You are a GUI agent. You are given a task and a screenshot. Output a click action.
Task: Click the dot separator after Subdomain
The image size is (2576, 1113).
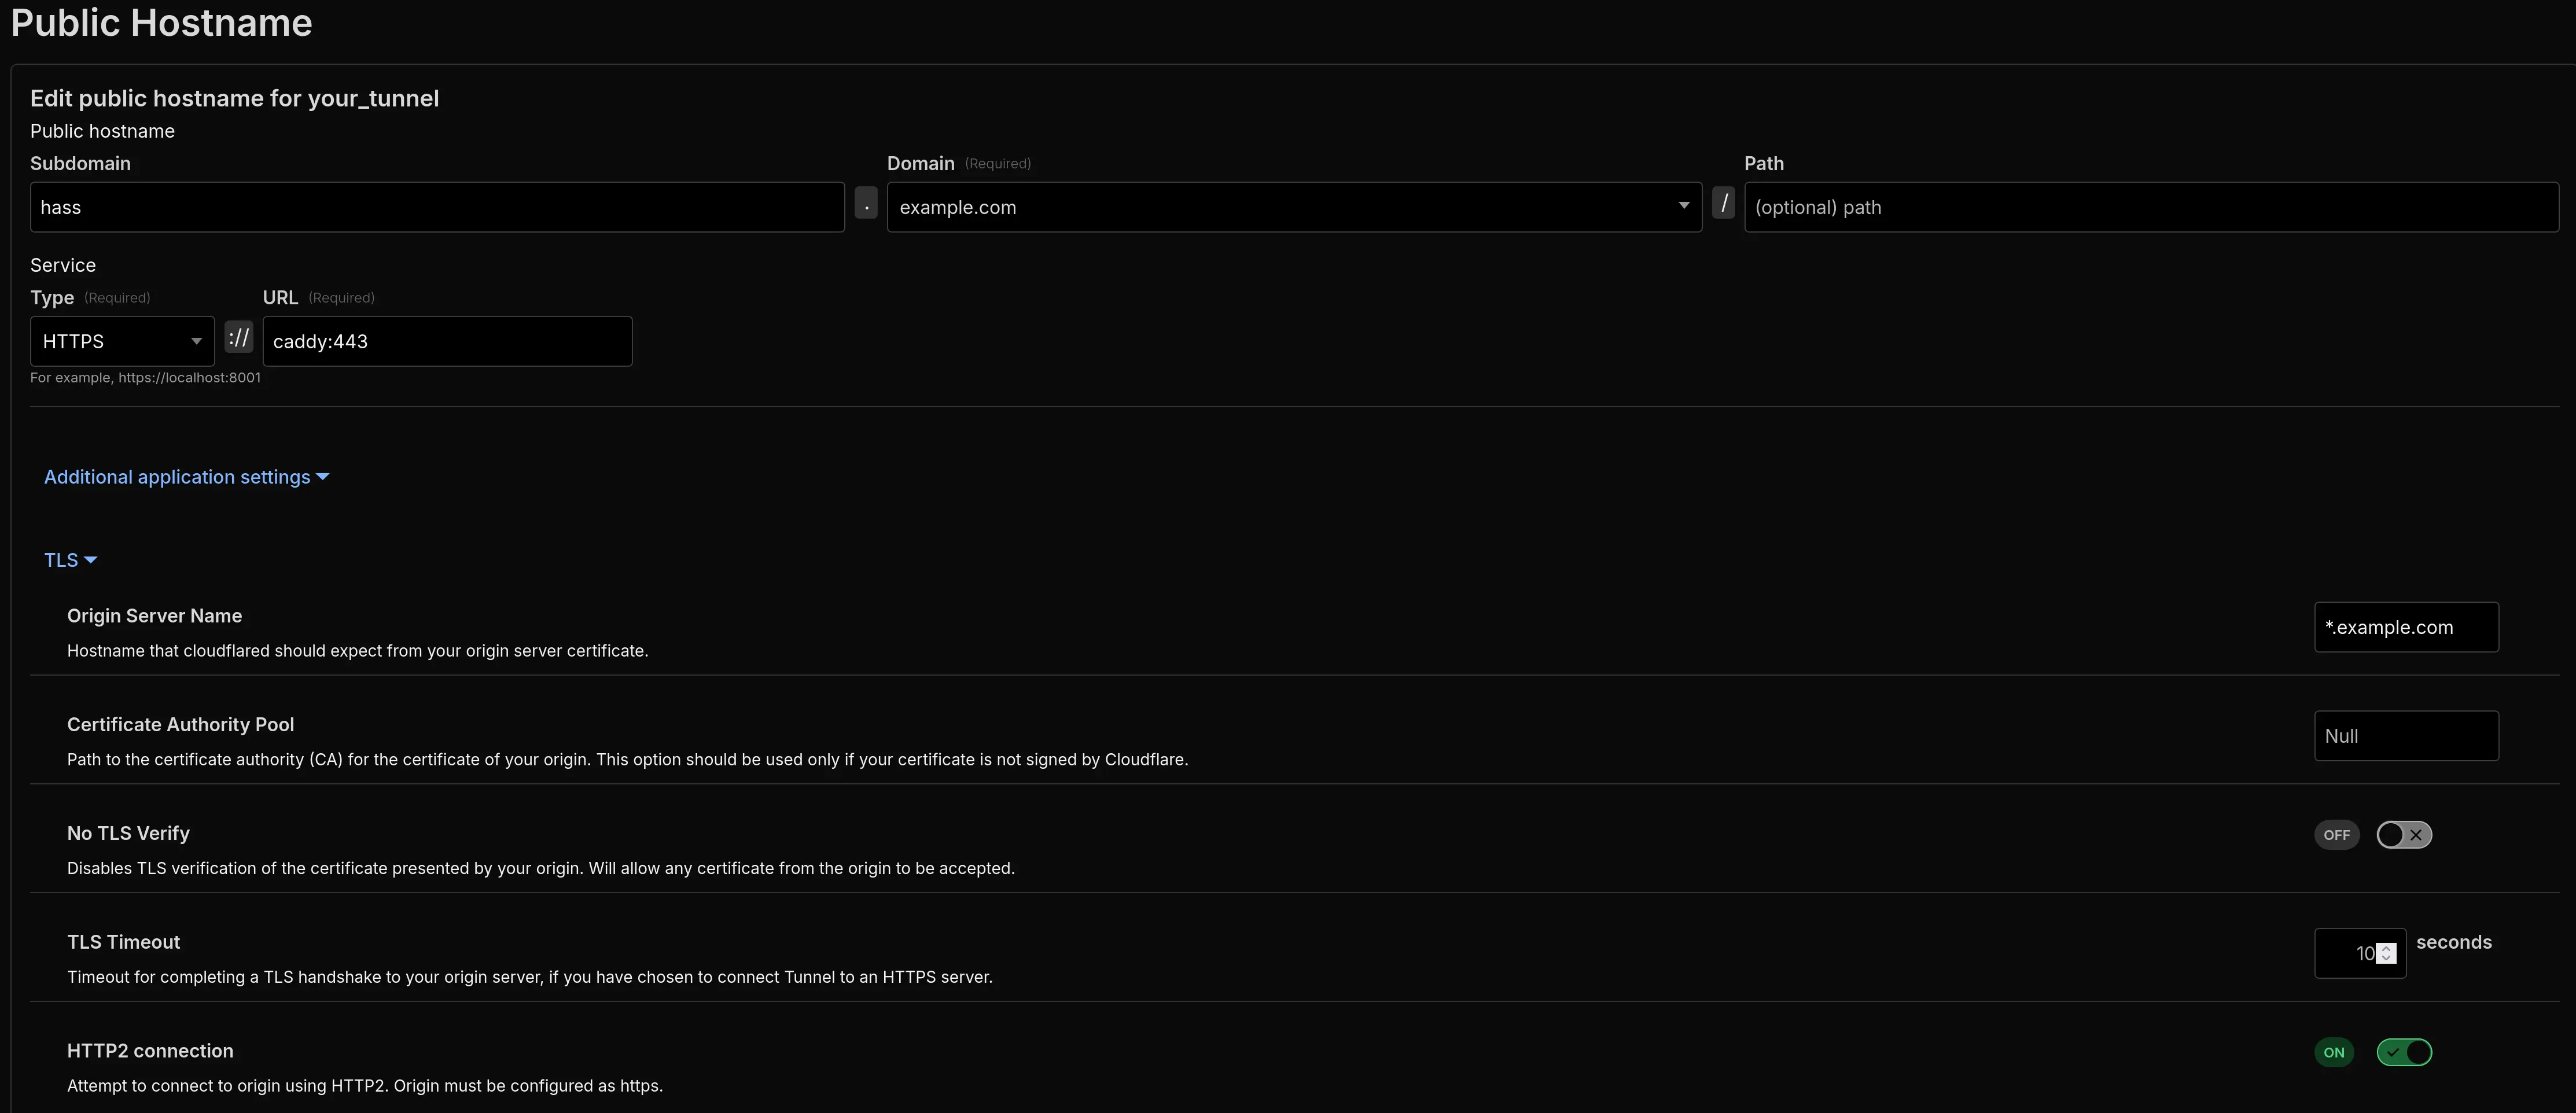tap(866, 204)
